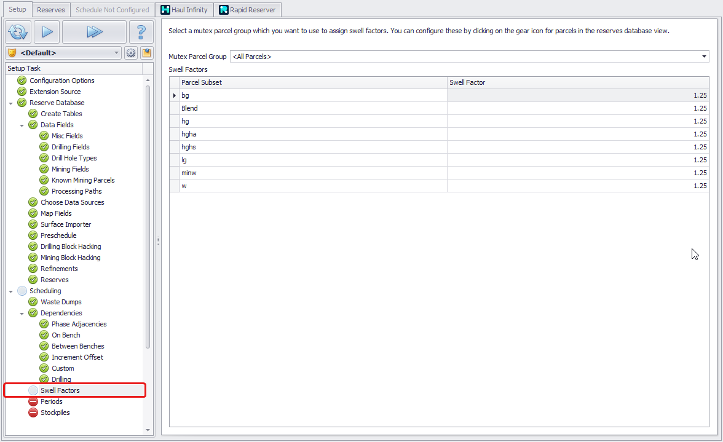This screenshot has width=723, height=442.
Task: Open Mining Fields setup task
Action: (70, 169)
